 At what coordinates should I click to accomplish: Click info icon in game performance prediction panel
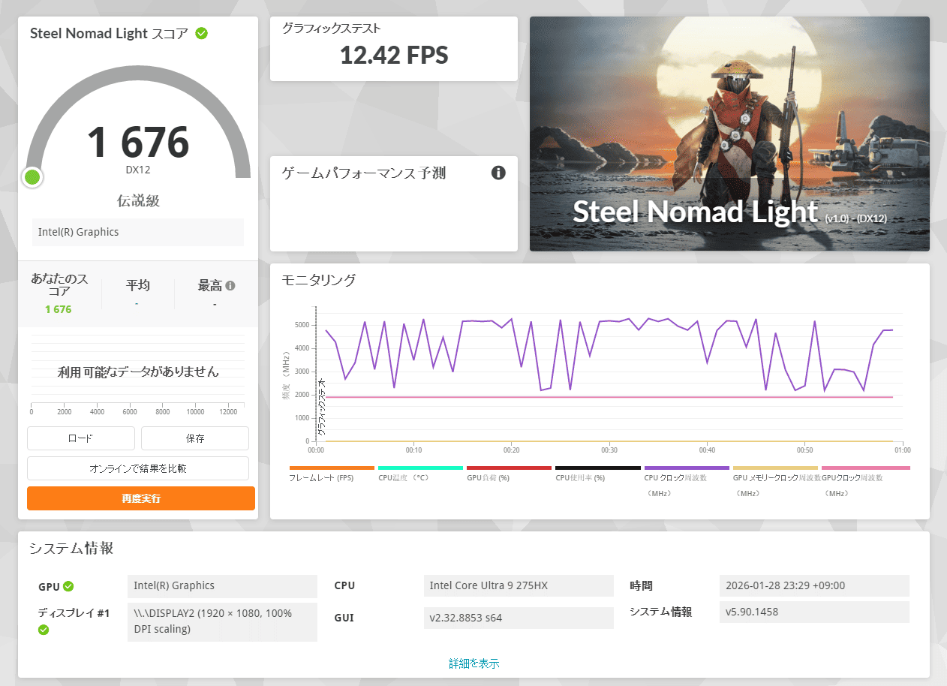pyautogui.click(x=498, y=173)
